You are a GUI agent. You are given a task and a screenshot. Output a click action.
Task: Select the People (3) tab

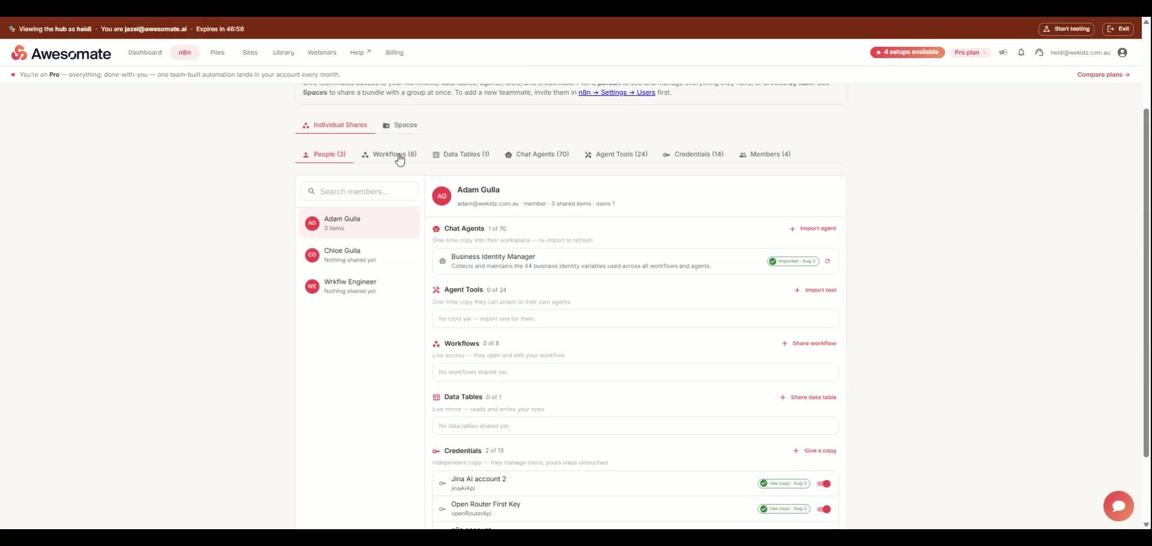[x=324, y=155]
